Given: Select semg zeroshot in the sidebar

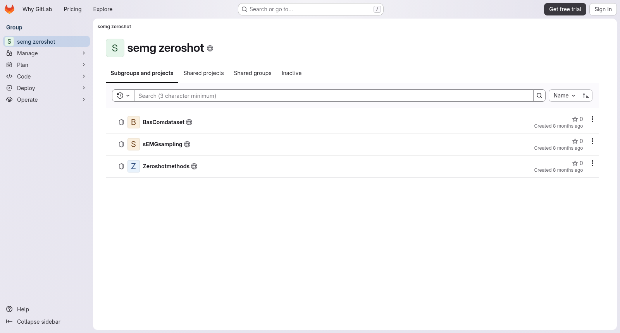Looking at the screenshot, I should coord(46,41).
